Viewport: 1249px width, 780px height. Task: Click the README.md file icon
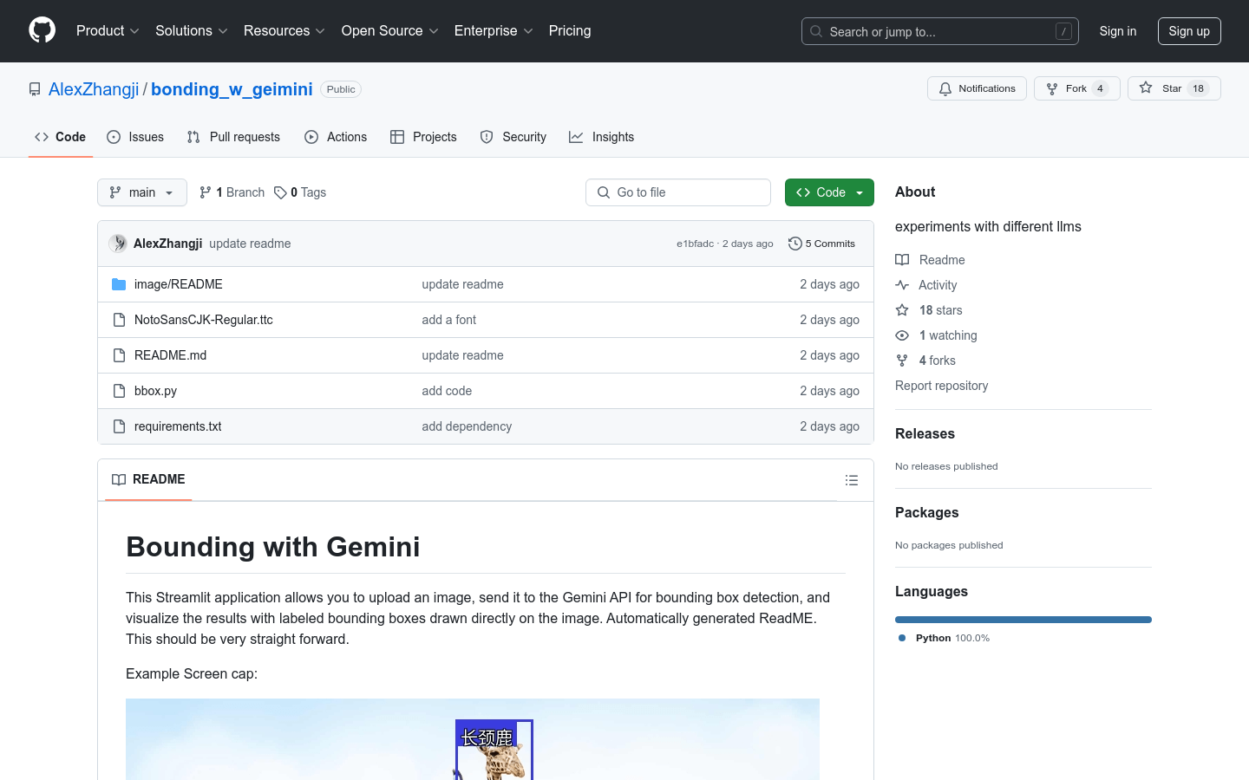click(119, 355)
